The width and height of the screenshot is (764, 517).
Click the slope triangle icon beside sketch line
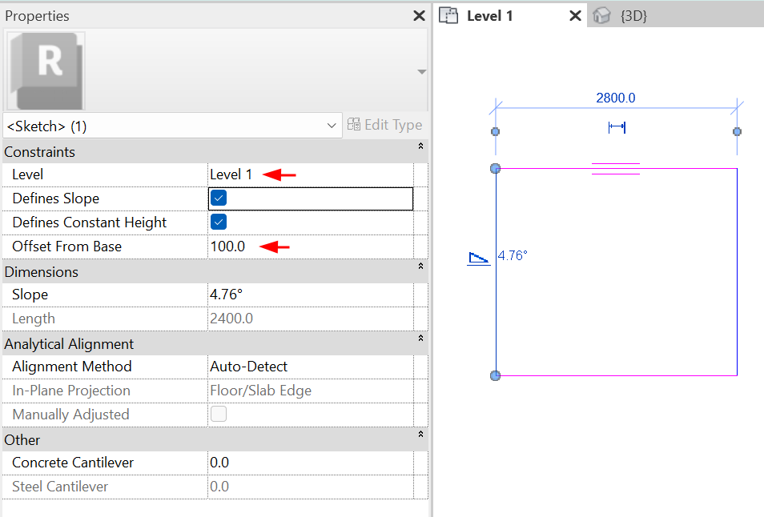click(478, 258)
